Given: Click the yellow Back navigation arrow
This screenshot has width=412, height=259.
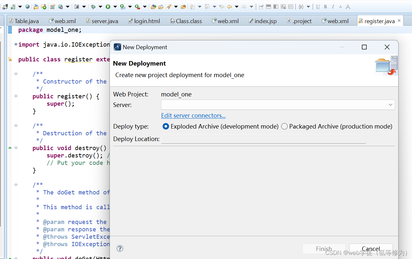Looking at the screenshot, I should tap(229, 7).
